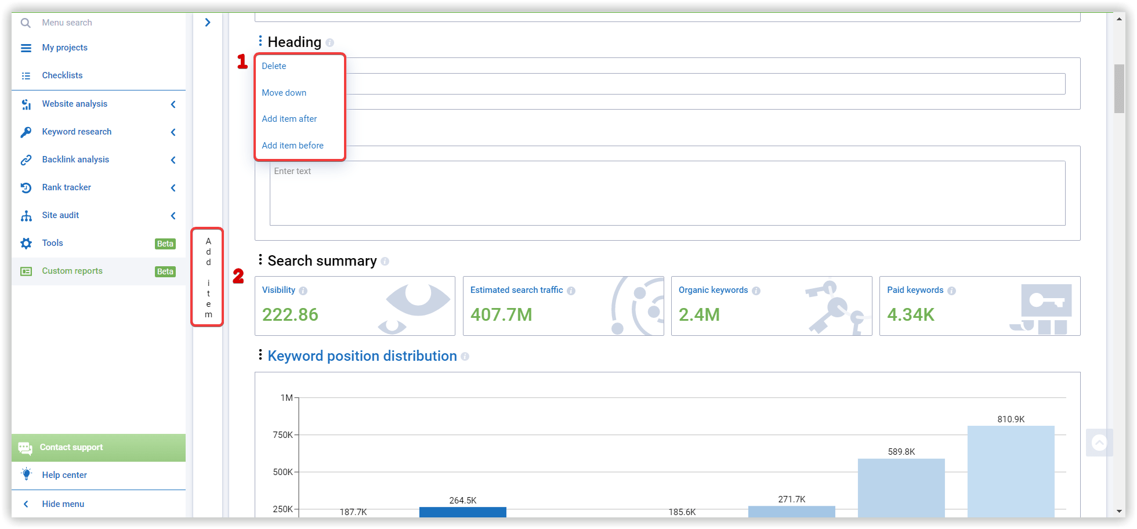
Task: Click the Help center lightbulb icon
Action: (x=26, y=474)
